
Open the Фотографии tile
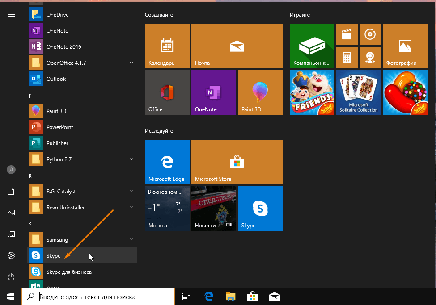405,46
